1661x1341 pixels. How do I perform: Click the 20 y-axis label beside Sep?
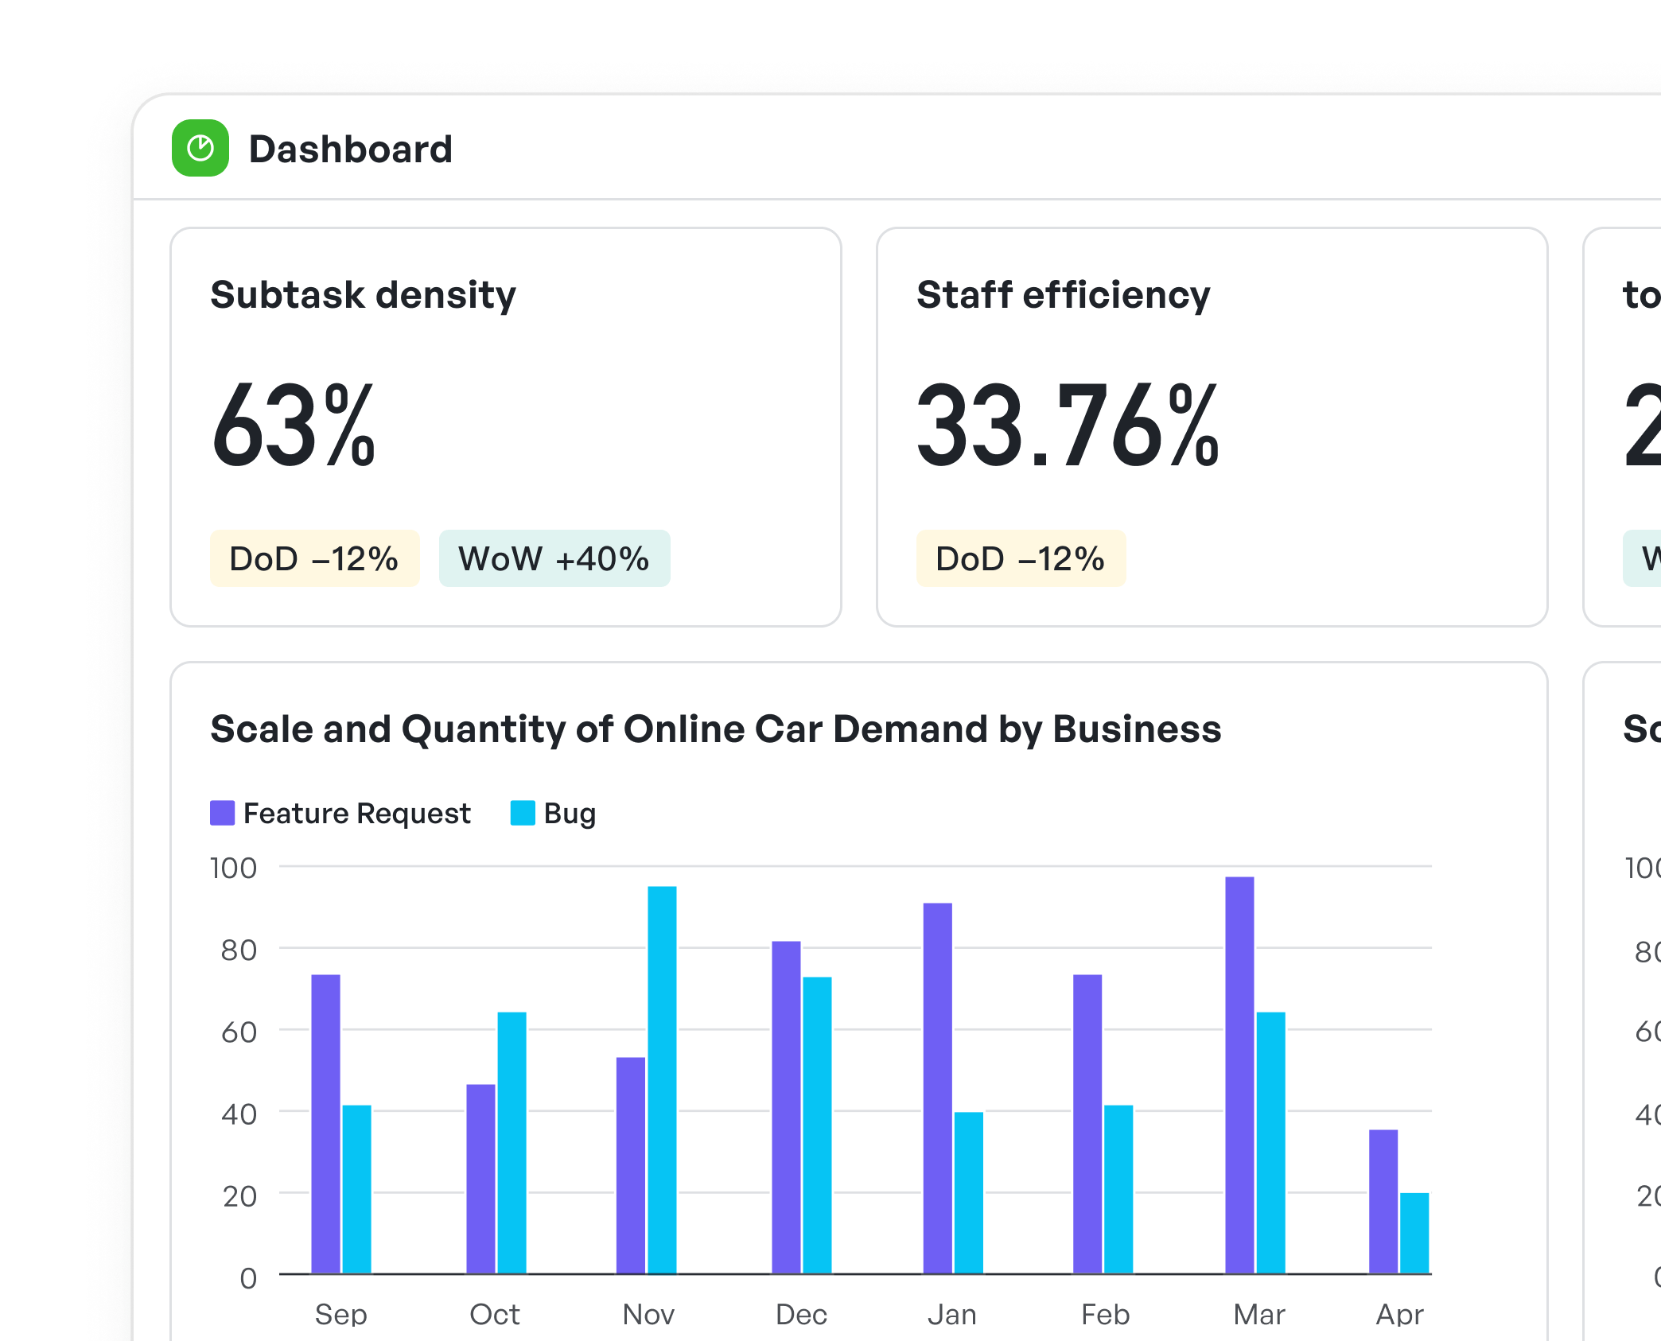point(239,1196)
